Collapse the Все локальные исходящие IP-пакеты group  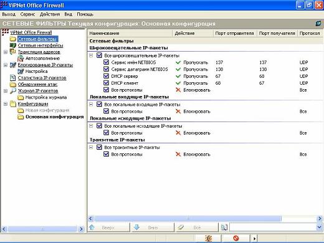91,126
